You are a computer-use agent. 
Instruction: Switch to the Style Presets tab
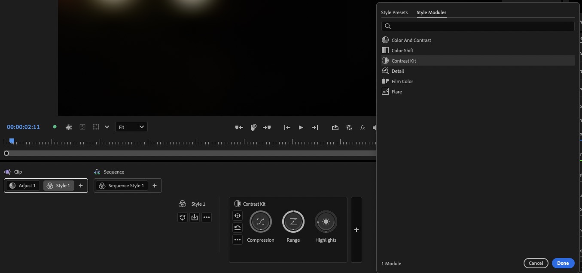(x=394, y=12)
